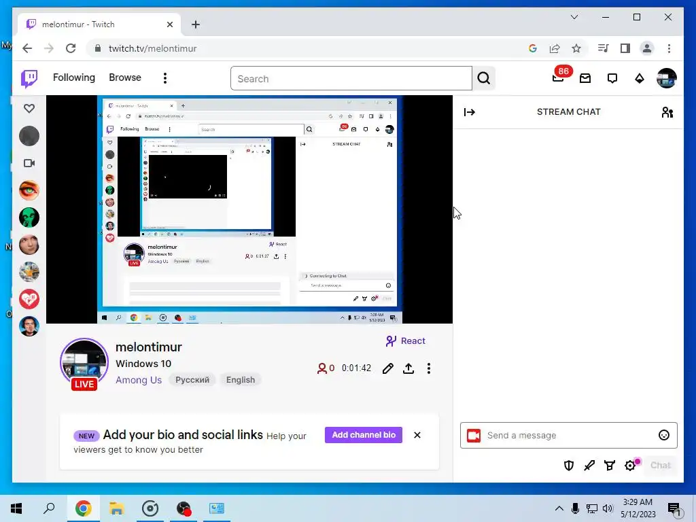The image size is (696, 522).
Task: Click the heart followed channels icon in sidebar
Action: tap(29, 108)
